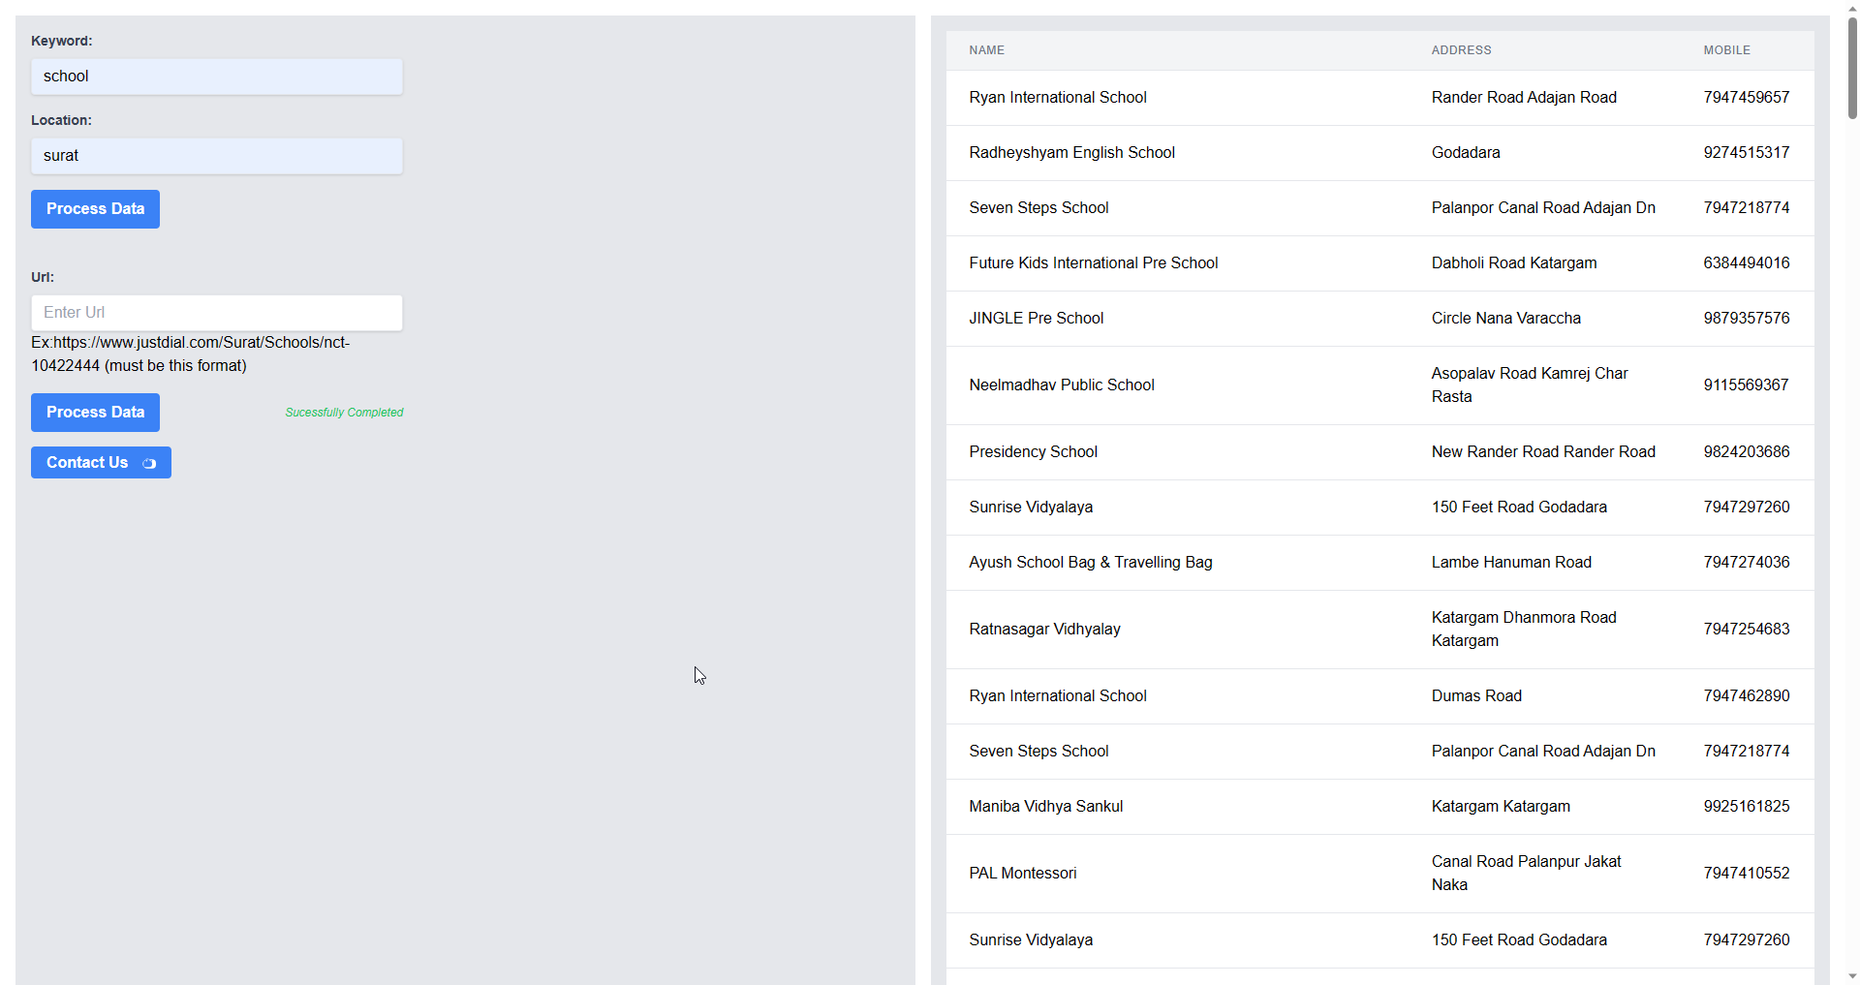Click mobile number 6384494016
The height and width of the screenshot is (985, 1860).
coord(1747,263)
